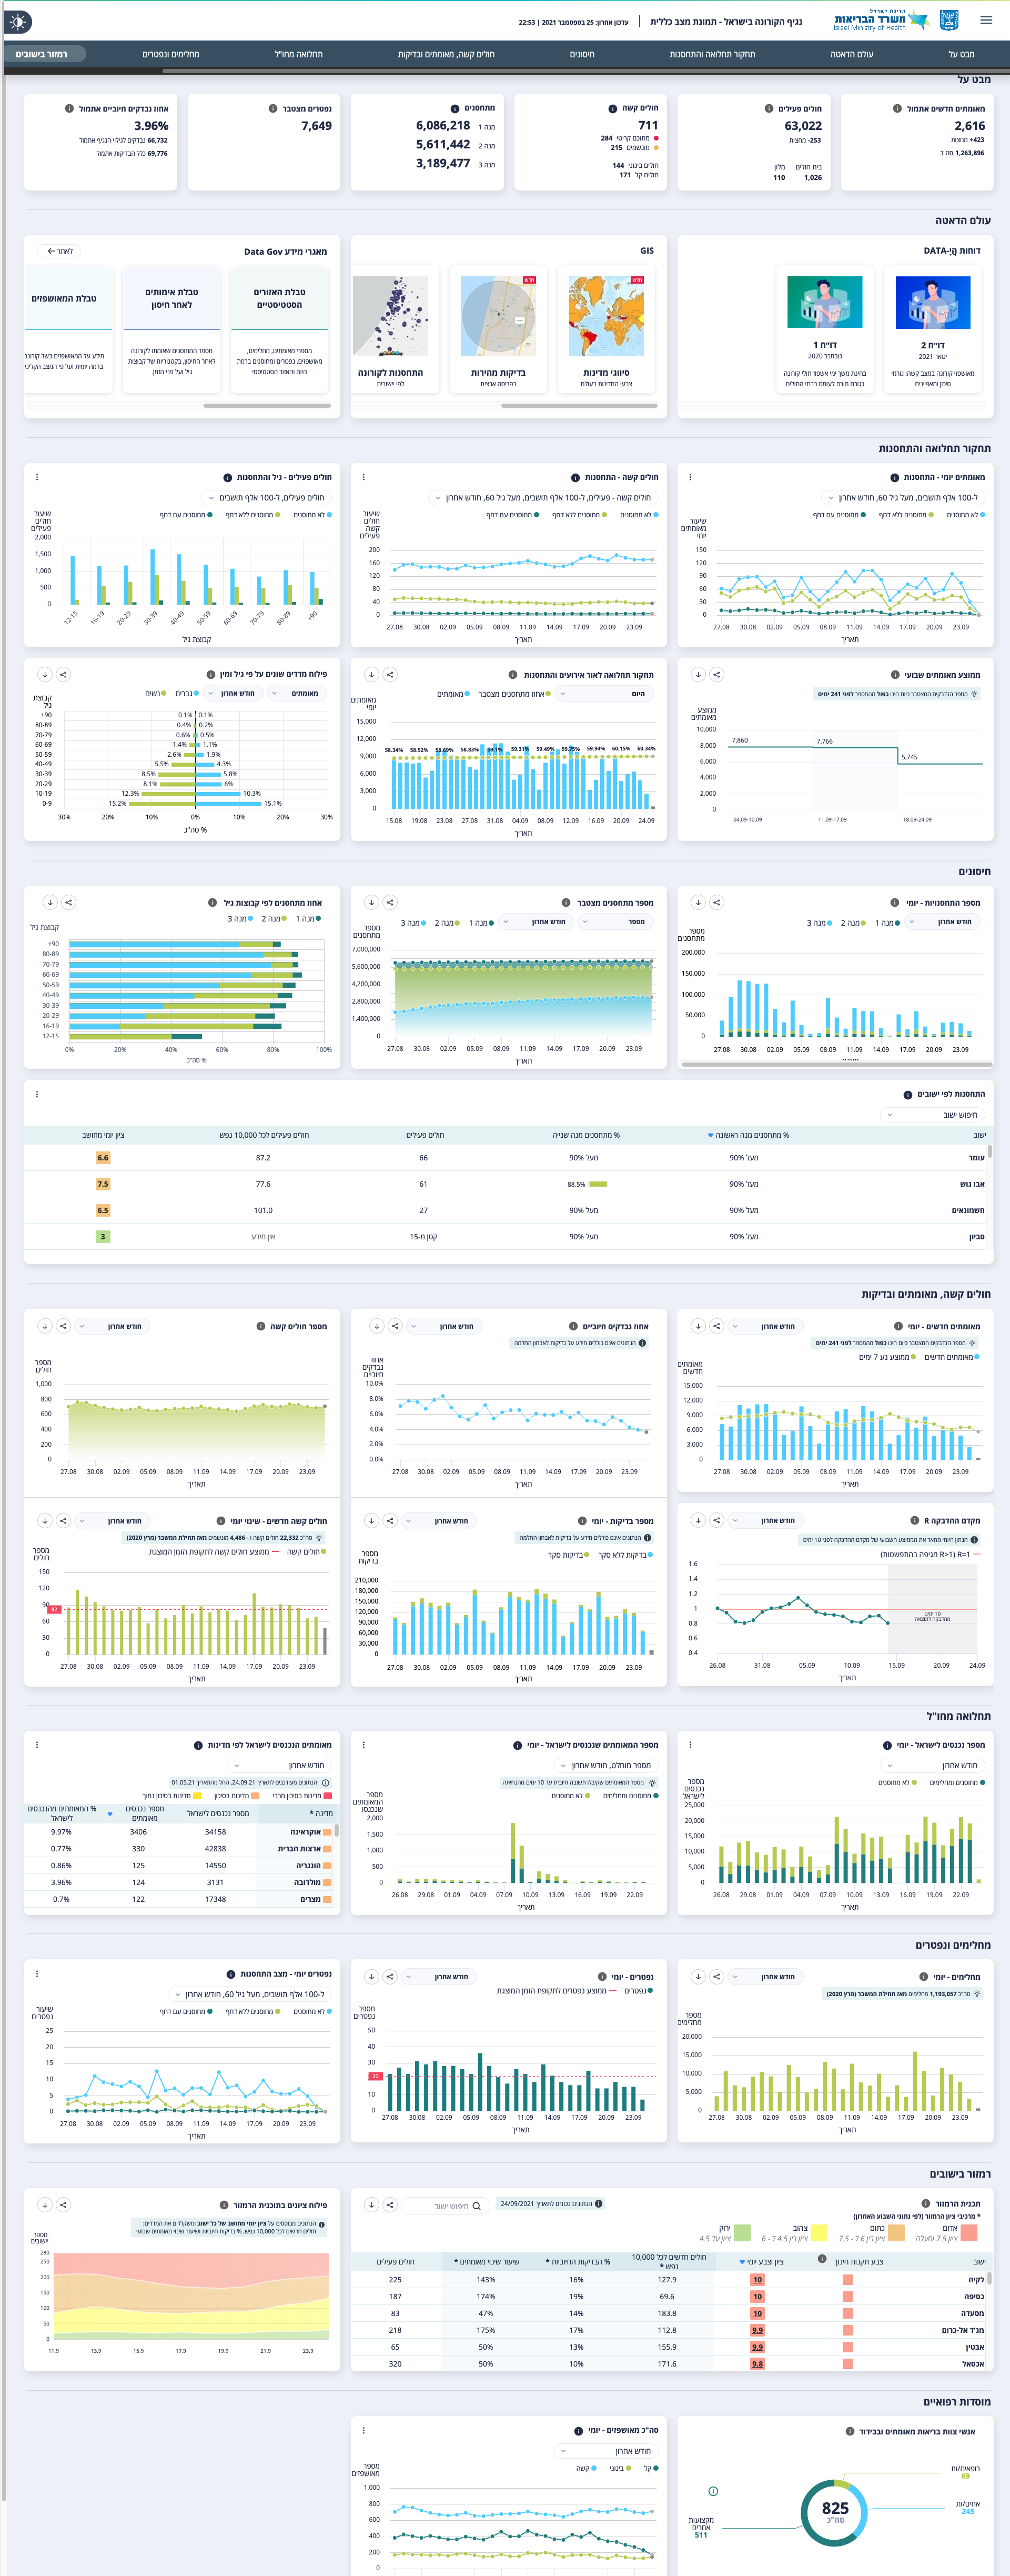Download the מספר חולים קשה chart
This screenshot has height=2576, width=1010.
pyautogui.click(x=45, y=1326)
